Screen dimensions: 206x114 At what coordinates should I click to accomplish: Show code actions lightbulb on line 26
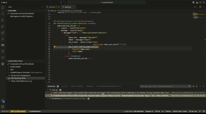(x=54, y=47)
